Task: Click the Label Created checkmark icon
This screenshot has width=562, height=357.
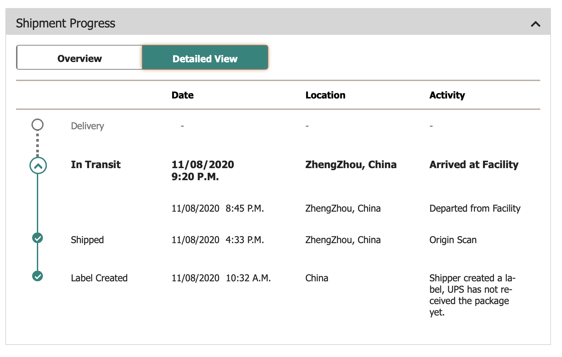Action: [x=38, y=276]
